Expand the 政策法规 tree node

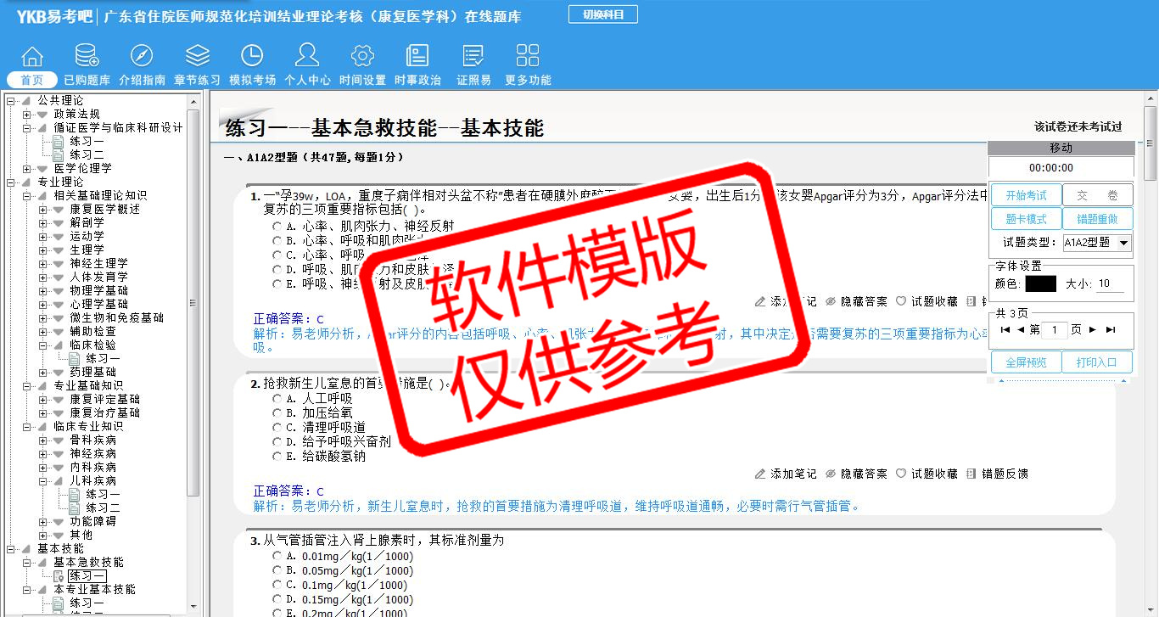point(27,115)
